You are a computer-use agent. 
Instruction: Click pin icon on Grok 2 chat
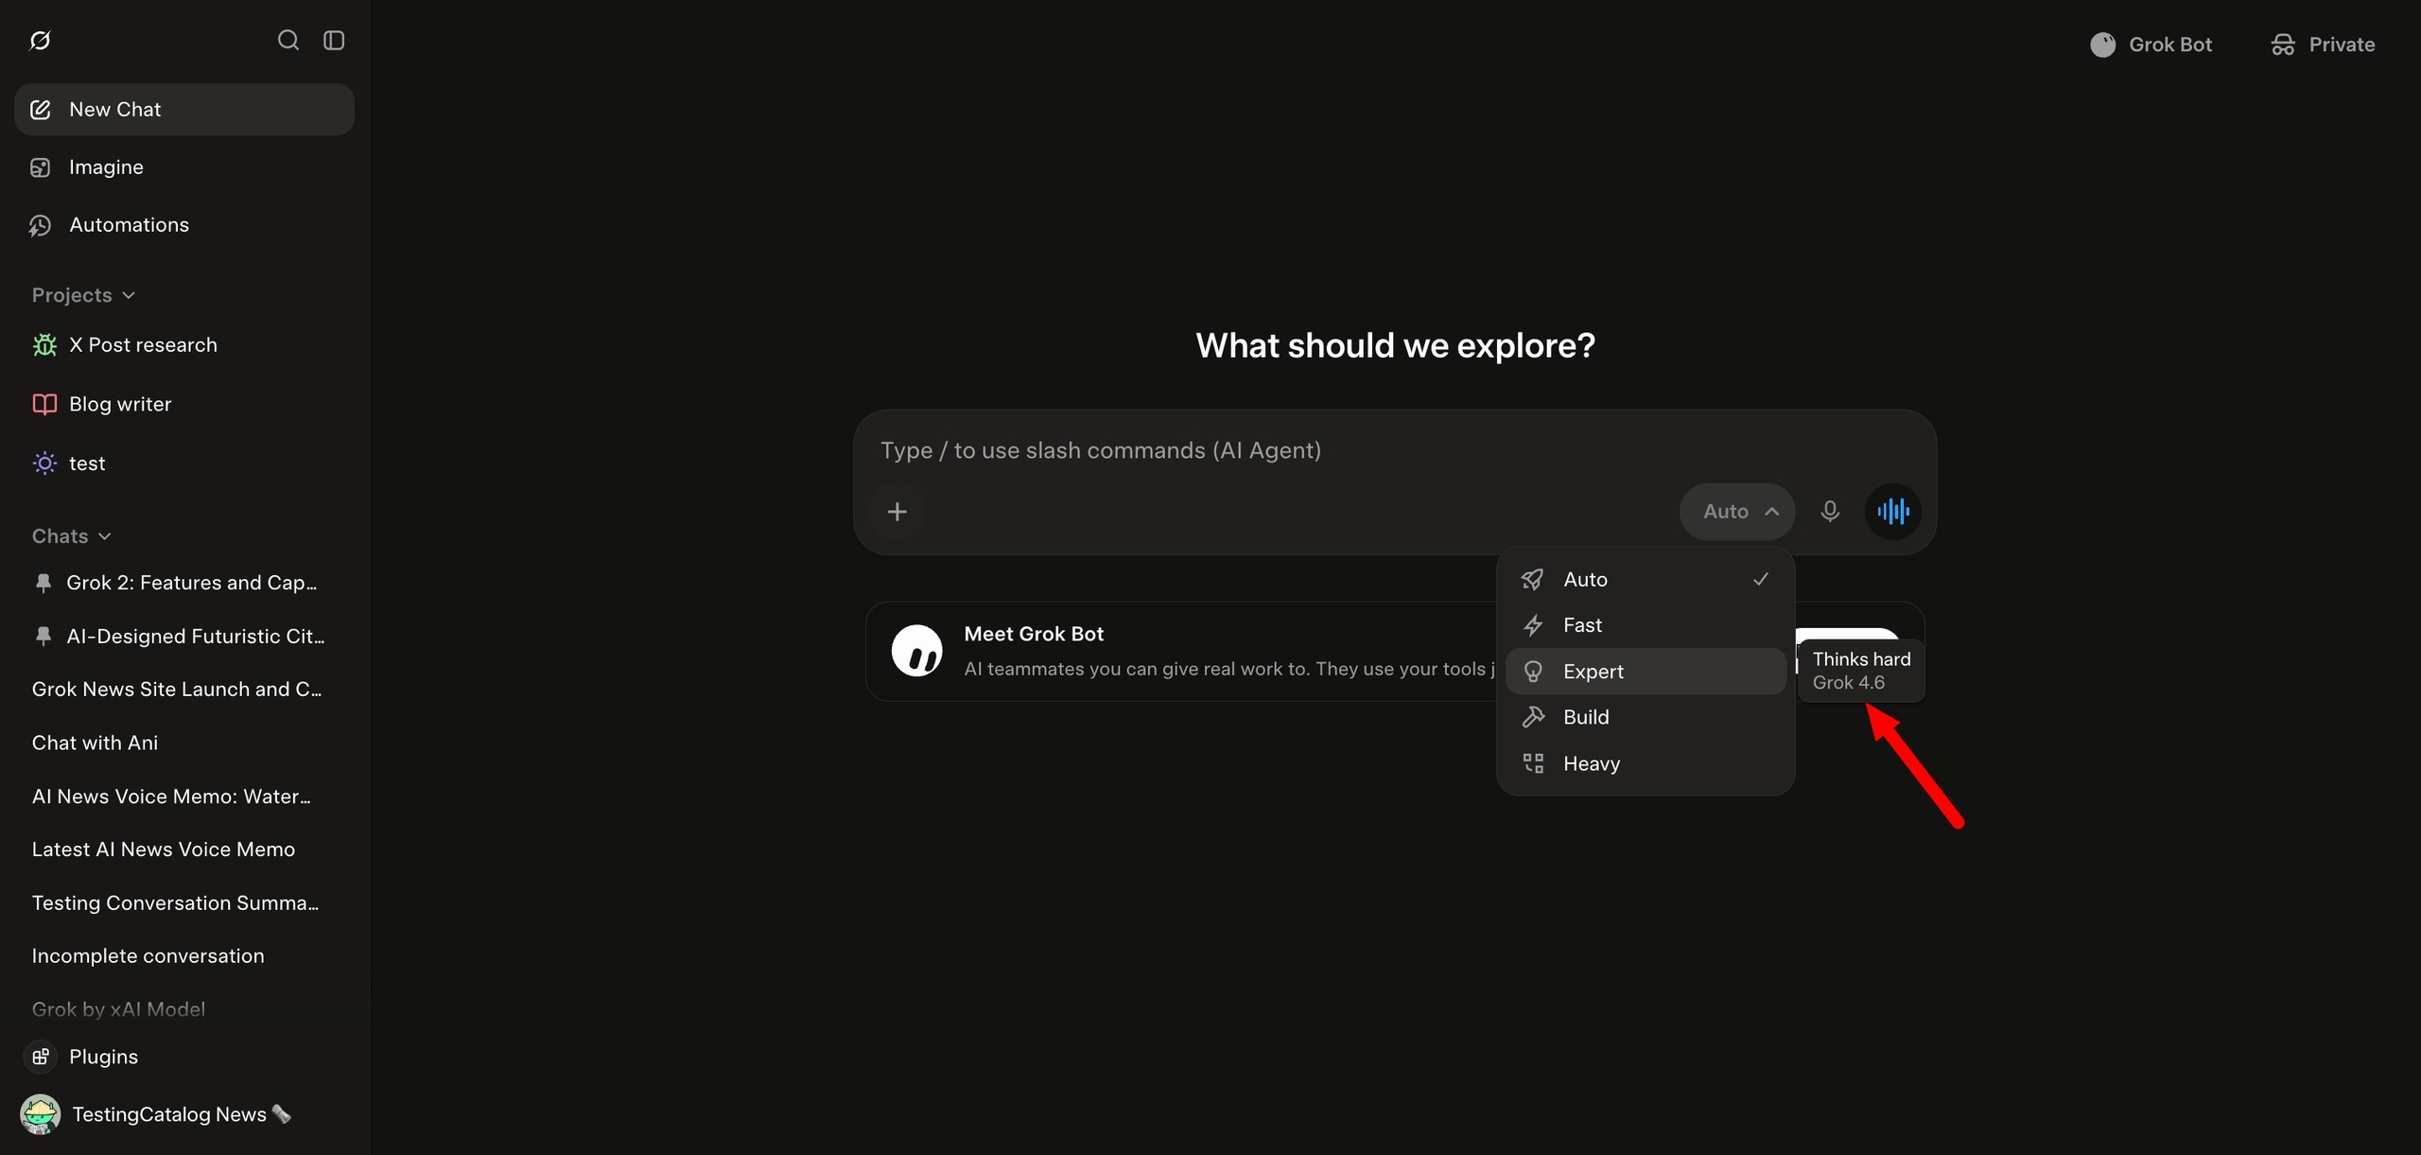pos(43,583)
